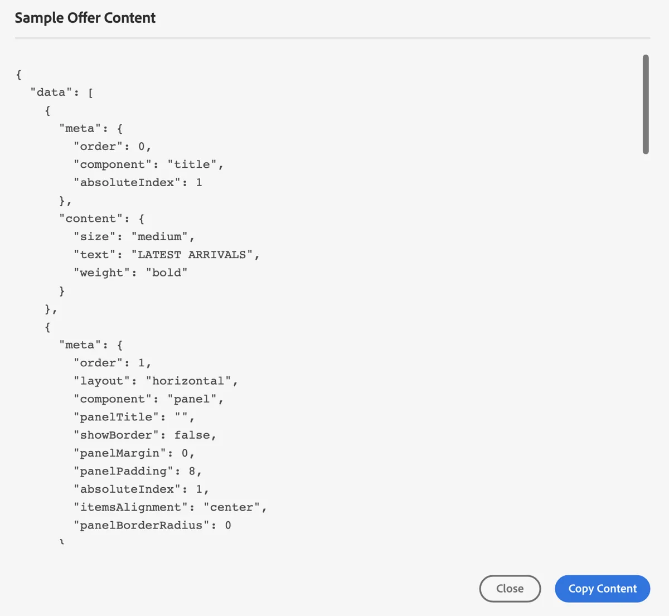Image resolution: width=669 pixels, height=616 pixels.
Task: Click the "panelPadding" line
Action: (x=138, y=472)
